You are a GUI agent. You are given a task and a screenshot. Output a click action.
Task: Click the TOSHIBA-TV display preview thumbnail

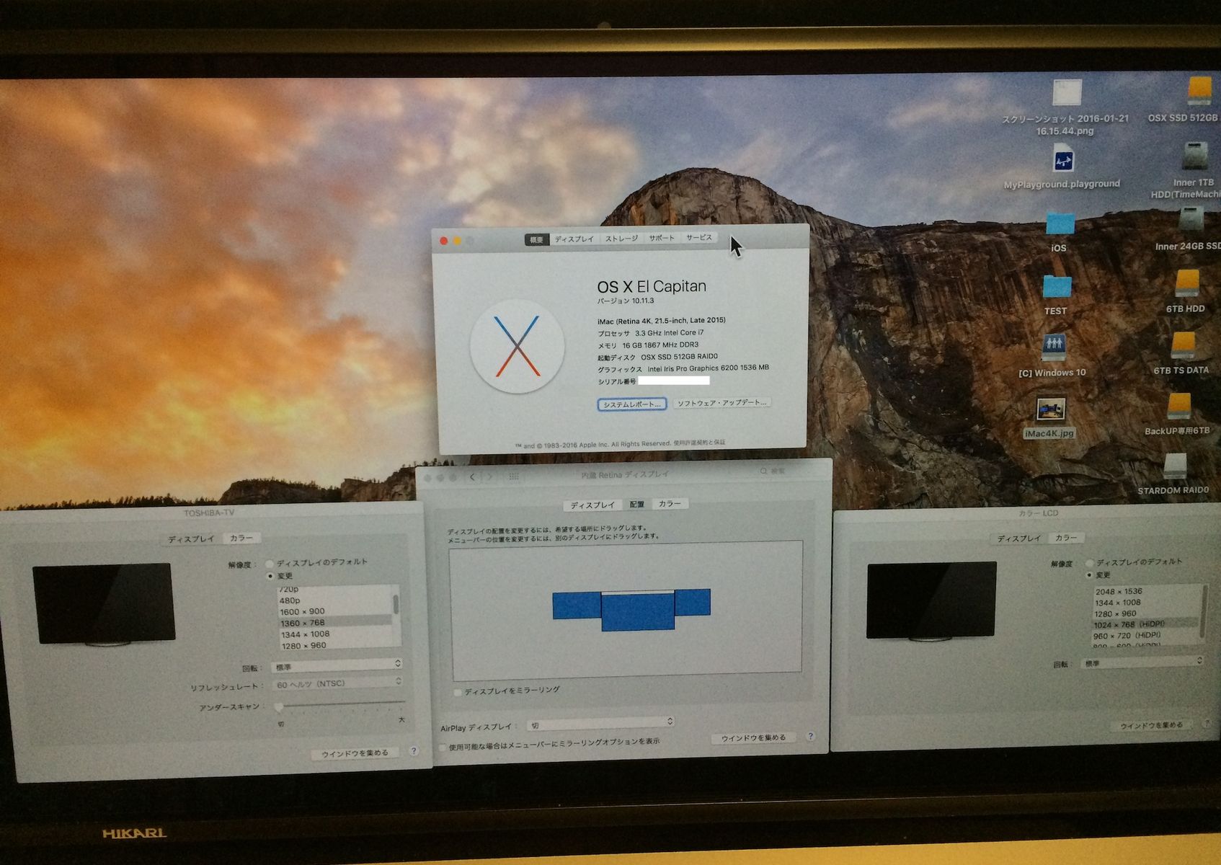104,604
